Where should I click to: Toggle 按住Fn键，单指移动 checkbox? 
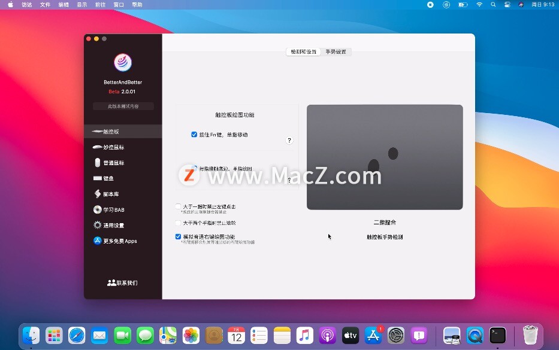click(x=194, y=135)
